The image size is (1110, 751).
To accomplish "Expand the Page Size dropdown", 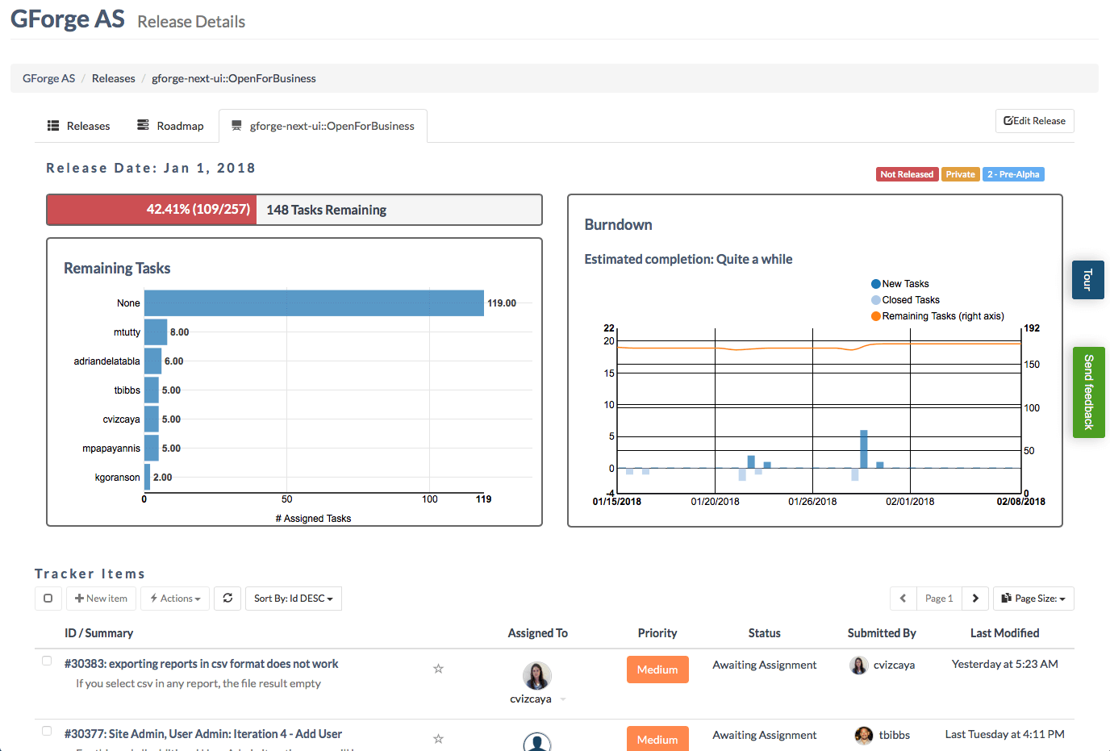I will 1033,598.
